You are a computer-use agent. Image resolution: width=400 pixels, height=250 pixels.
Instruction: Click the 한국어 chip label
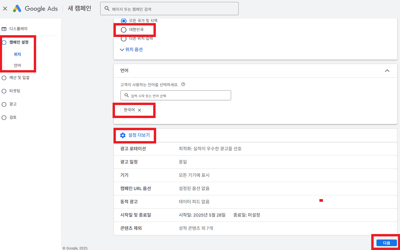[x=129, y=110]
